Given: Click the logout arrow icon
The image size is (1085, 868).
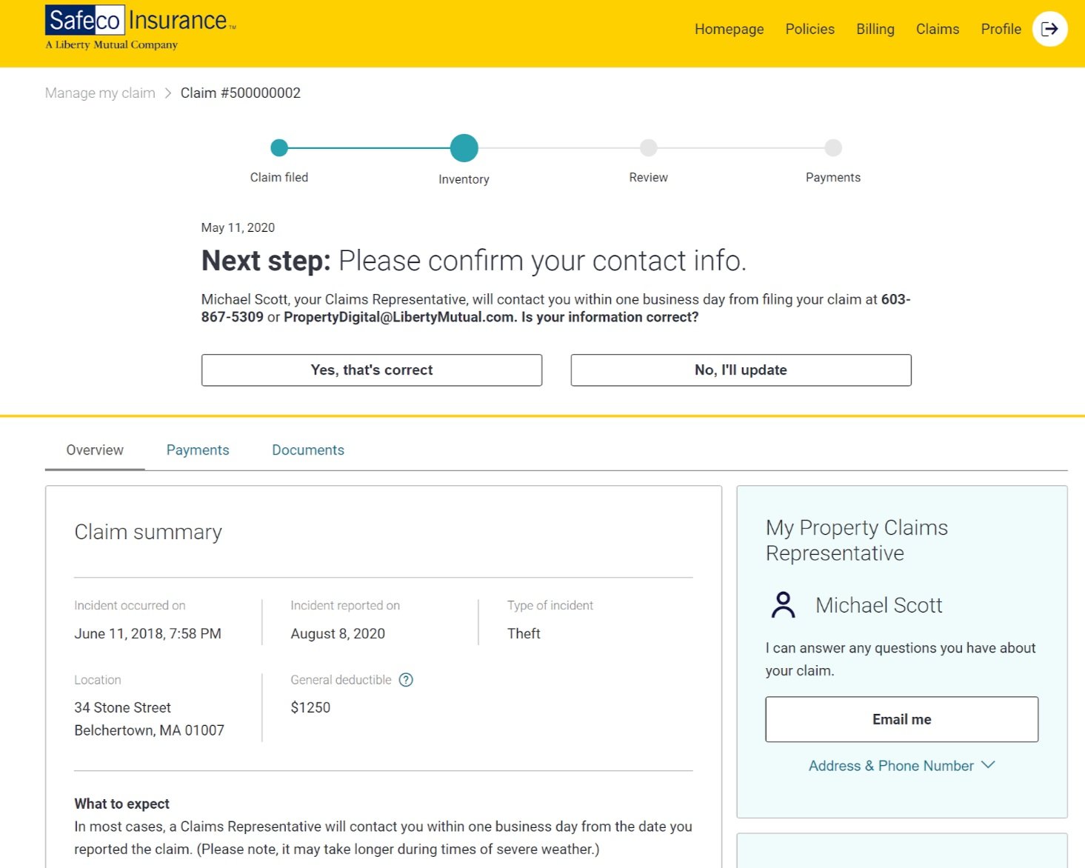Looking at the screenshot, I should click(x=1049, y=29).
